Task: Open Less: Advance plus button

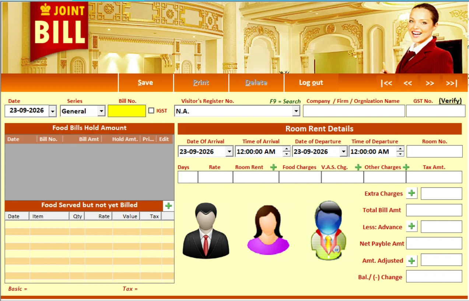Action: coord(412,226)
